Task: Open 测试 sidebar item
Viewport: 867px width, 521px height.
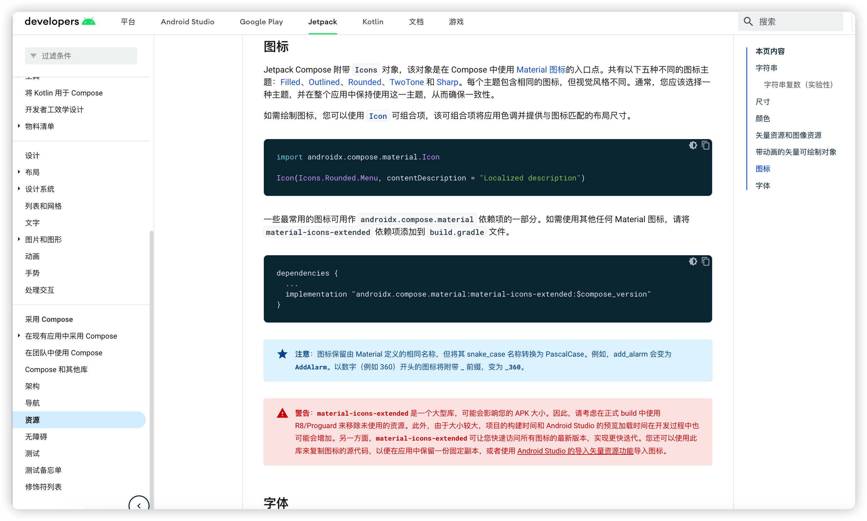Action: pyautogui.click(x=32, y=453)
